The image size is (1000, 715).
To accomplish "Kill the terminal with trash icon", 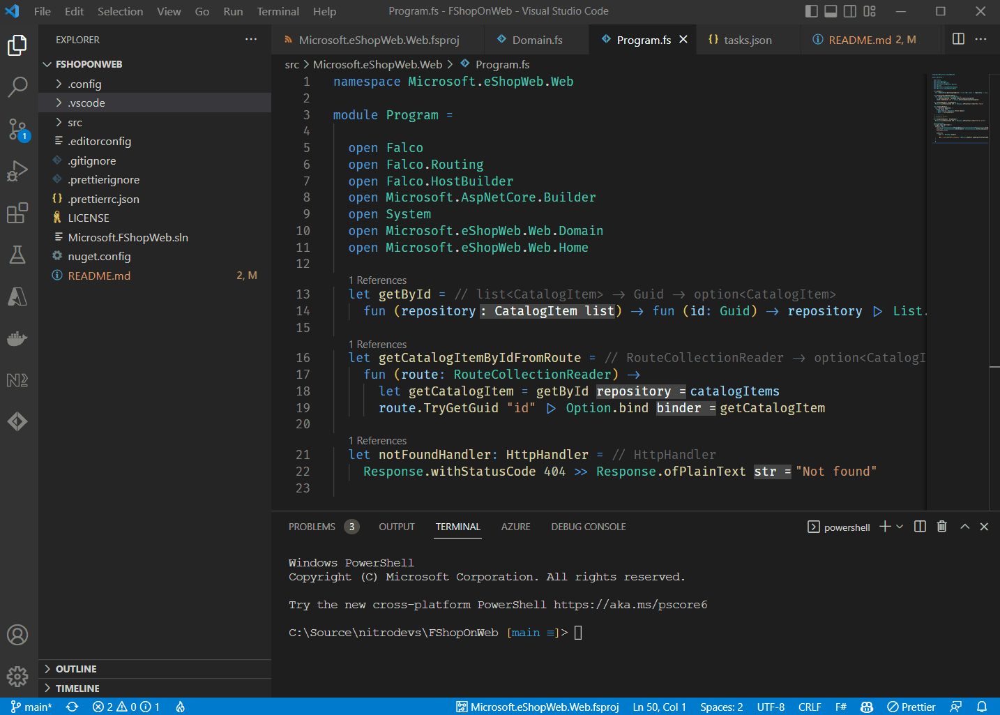I will [942, 527].
